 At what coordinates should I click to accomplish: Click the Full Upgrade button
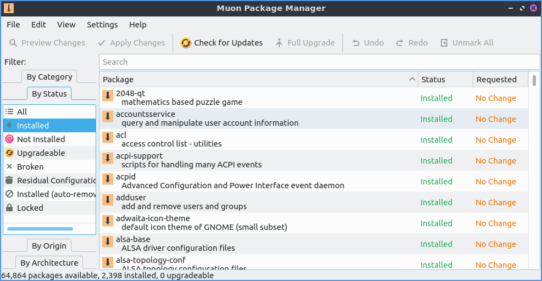305,43
